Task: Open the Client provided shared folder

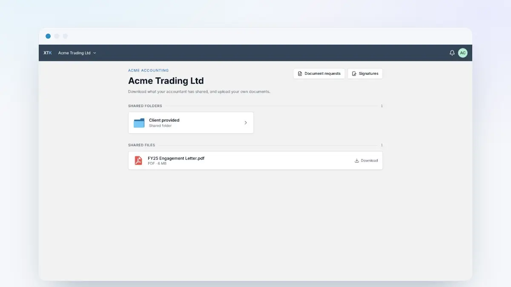Action: click(191, 123)
